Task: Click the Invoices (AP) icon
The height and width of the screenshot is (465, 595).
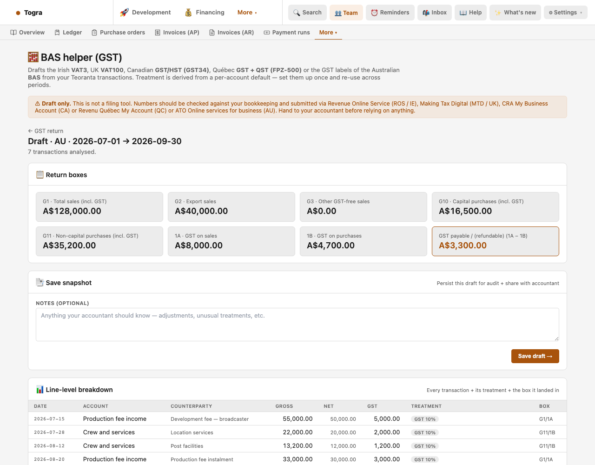Action: pos(158,33)
